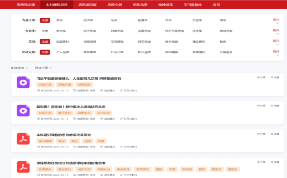Filter 思政元素 by 个人品德

click(x=63, y=52)
